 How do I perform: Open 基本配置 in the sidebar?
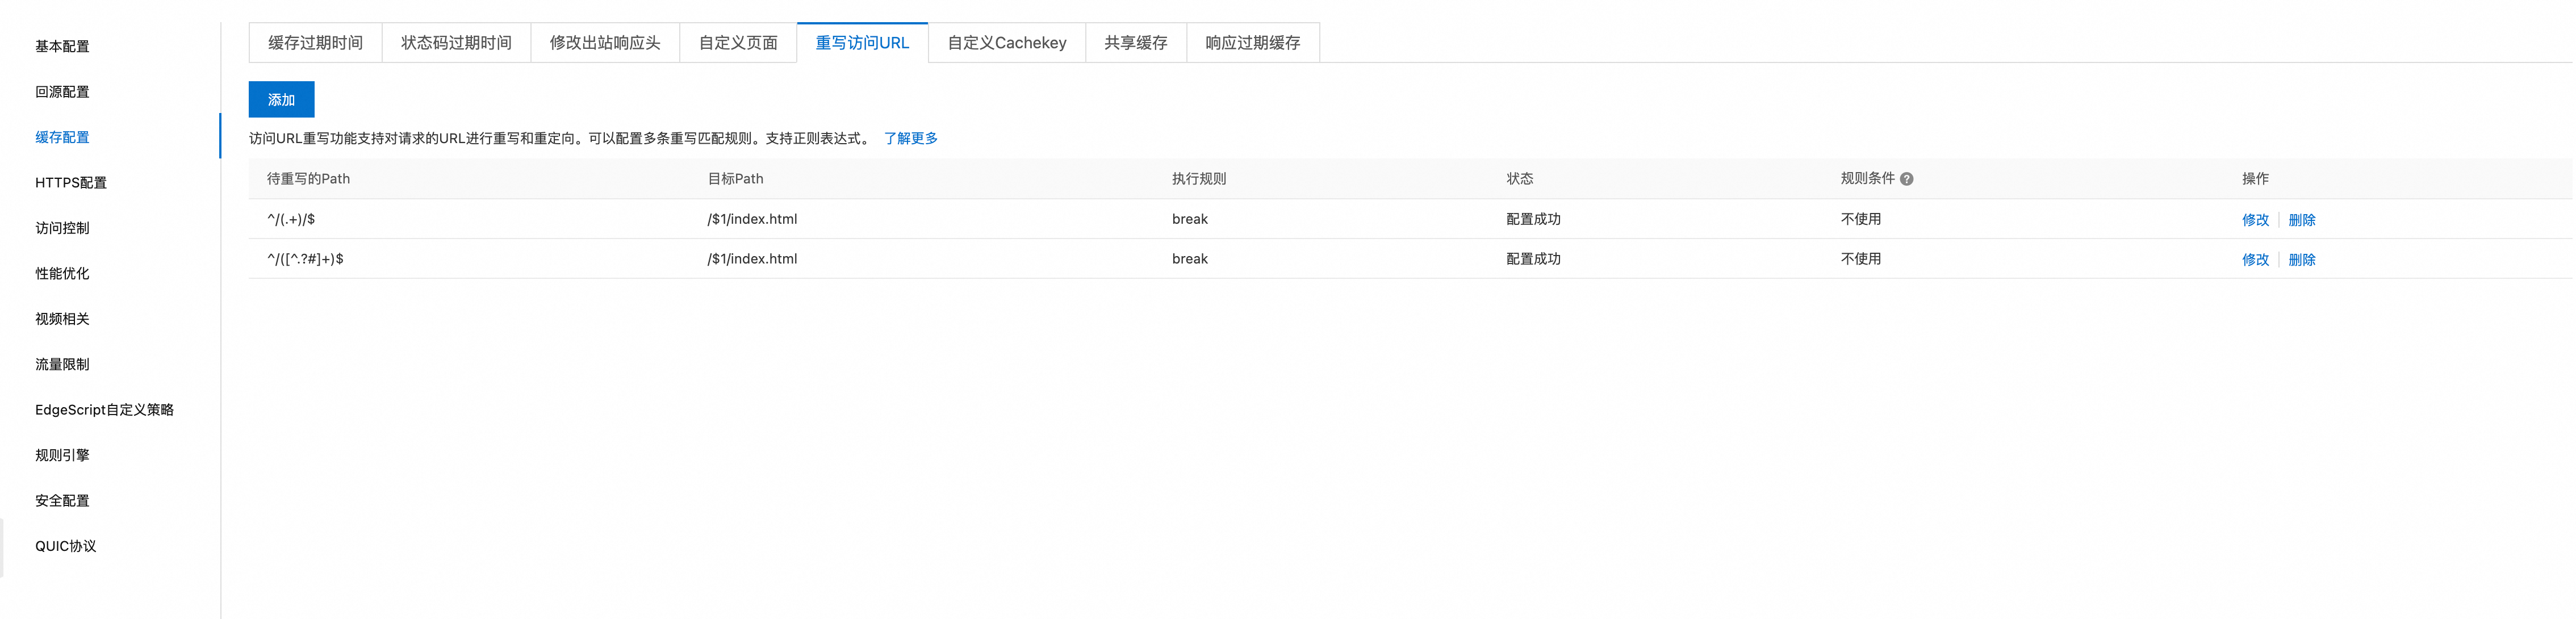(62, 46)
